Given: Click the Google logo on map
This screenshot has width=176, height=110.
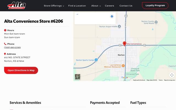Looking at the screenshot, I should click(x=125, y=78).
